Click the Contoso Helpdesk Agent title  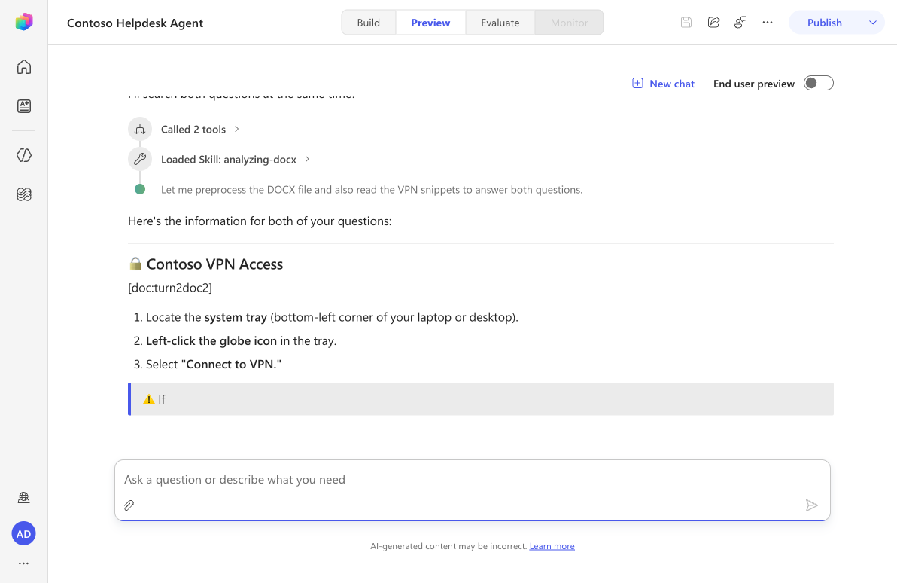click(x=135, y=23)
